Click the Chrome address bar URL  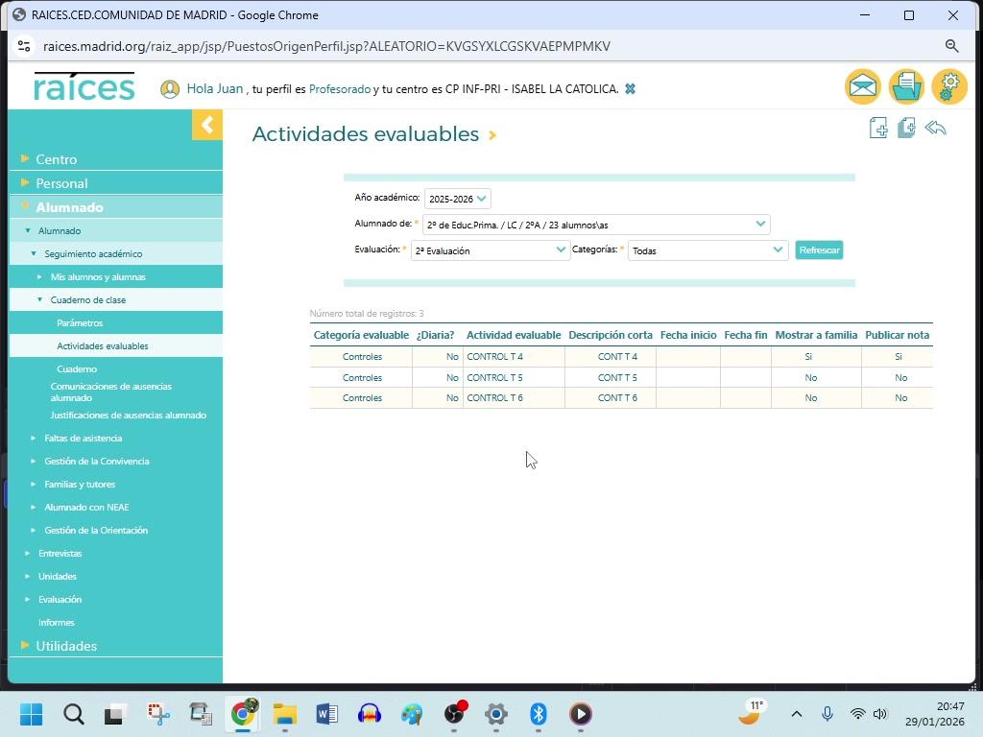click(326, 46)
